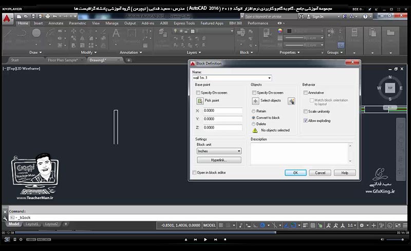Click the Open file icon in Quick Access
This screenshot has height=251, width=411.
point(26,16)
